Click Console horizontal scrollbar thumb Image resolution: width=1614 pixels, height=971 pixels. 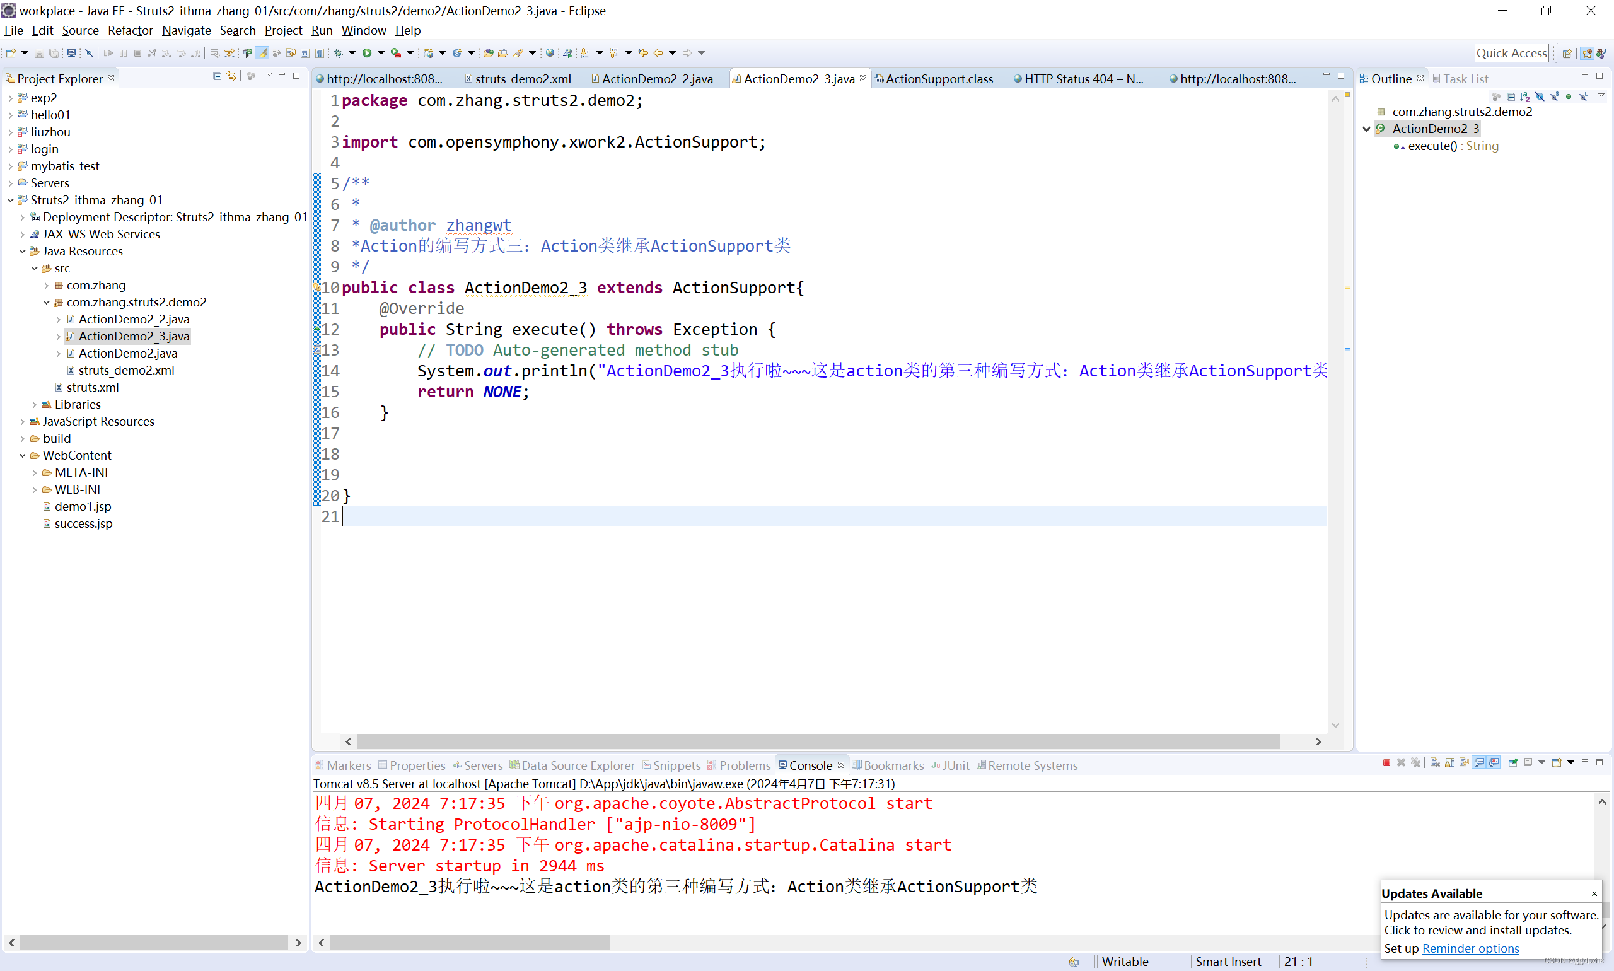click(469, 942)
